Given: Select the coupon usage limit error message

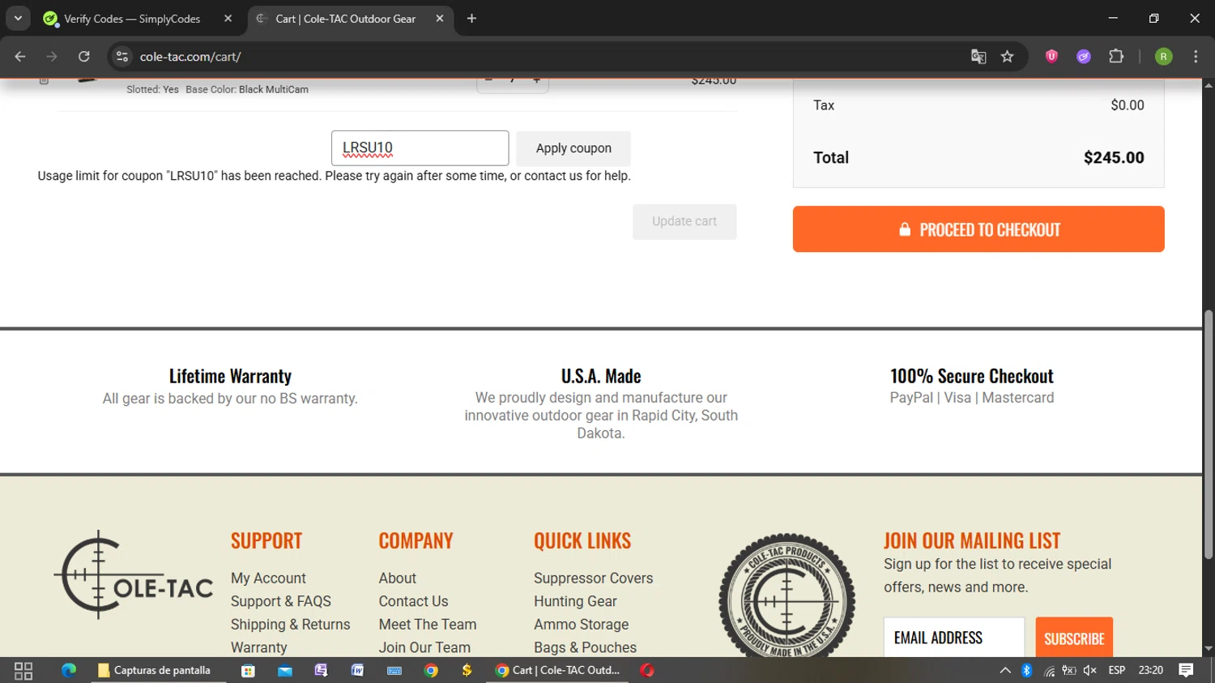Looking at the screenshot, I should (334, 176).
